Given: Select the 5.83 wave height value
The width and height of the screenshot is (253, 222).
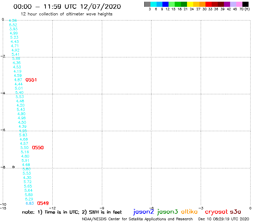Looking at the screenshot, I should pyautogui.click(x=23, y=135).
